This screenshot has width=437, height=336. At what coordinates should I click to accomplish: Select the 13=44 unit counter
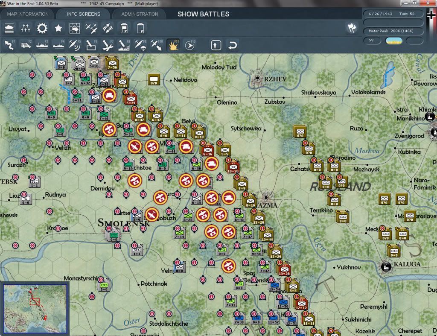267,236
